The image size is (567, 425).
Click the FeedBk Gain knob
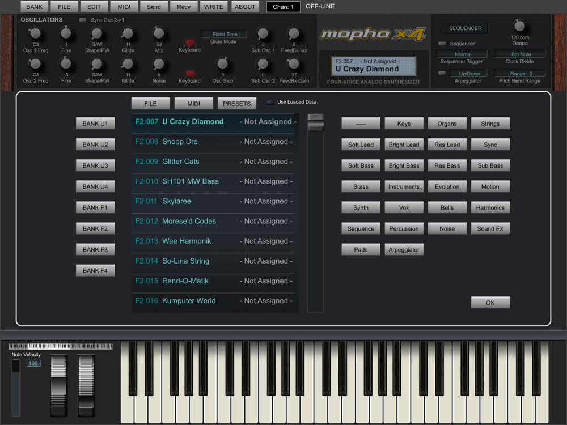coord(294,64)
